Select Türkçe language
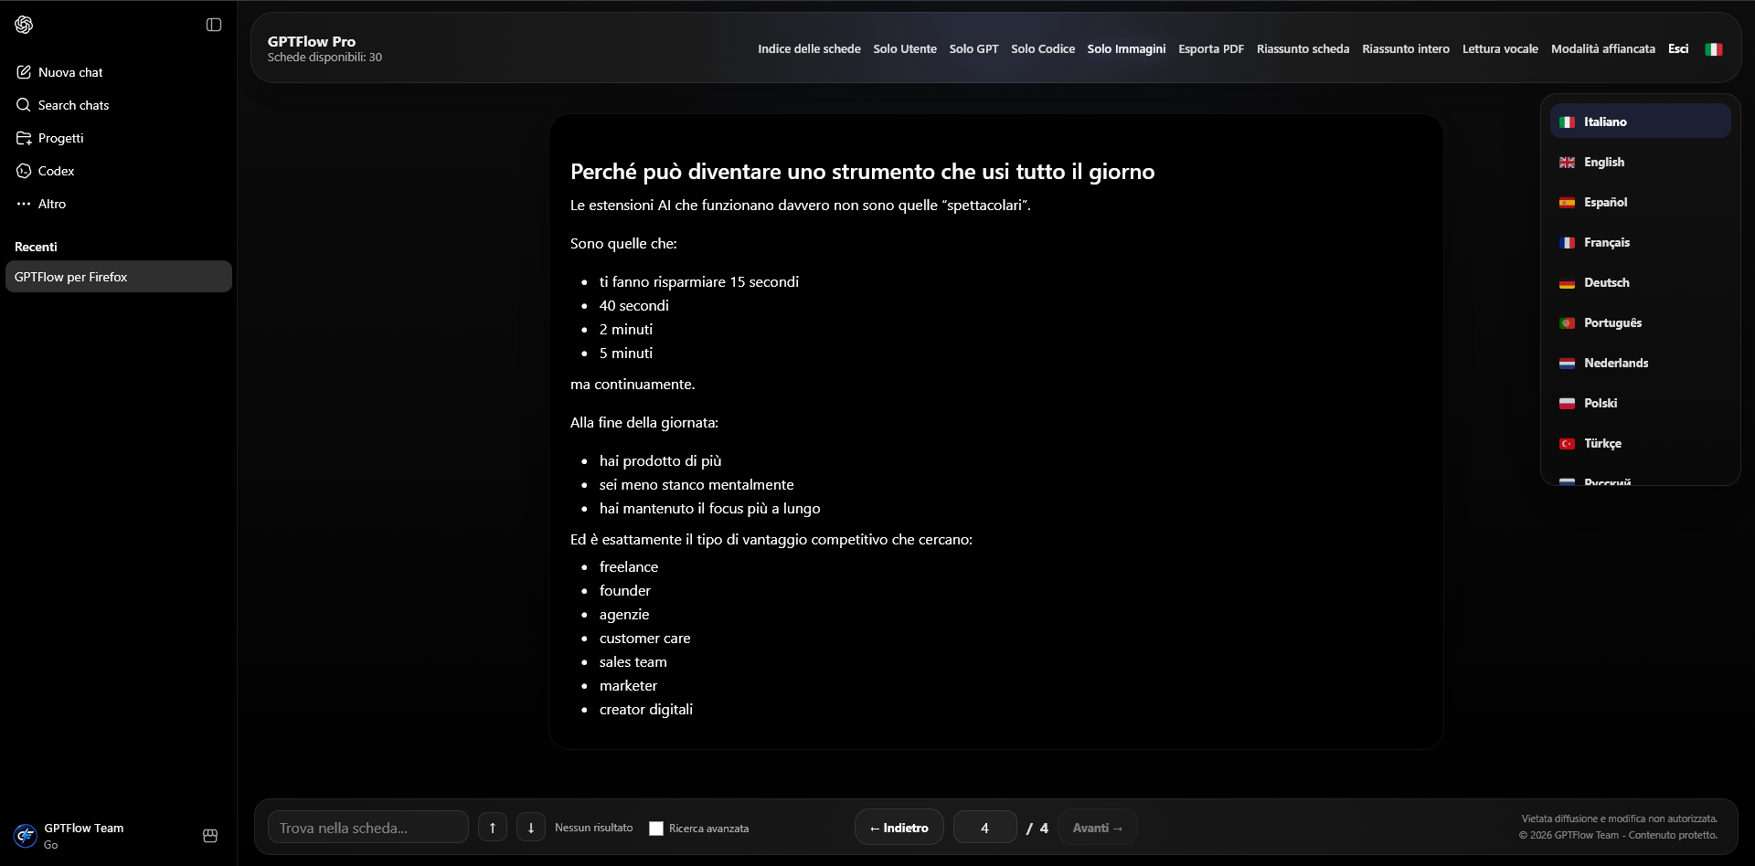This screenshot has width=1755, height=866. pos(1640,443)
